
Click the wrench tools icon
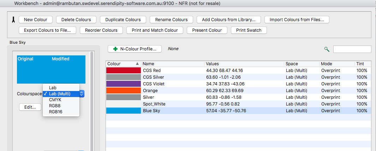[13, 20]
